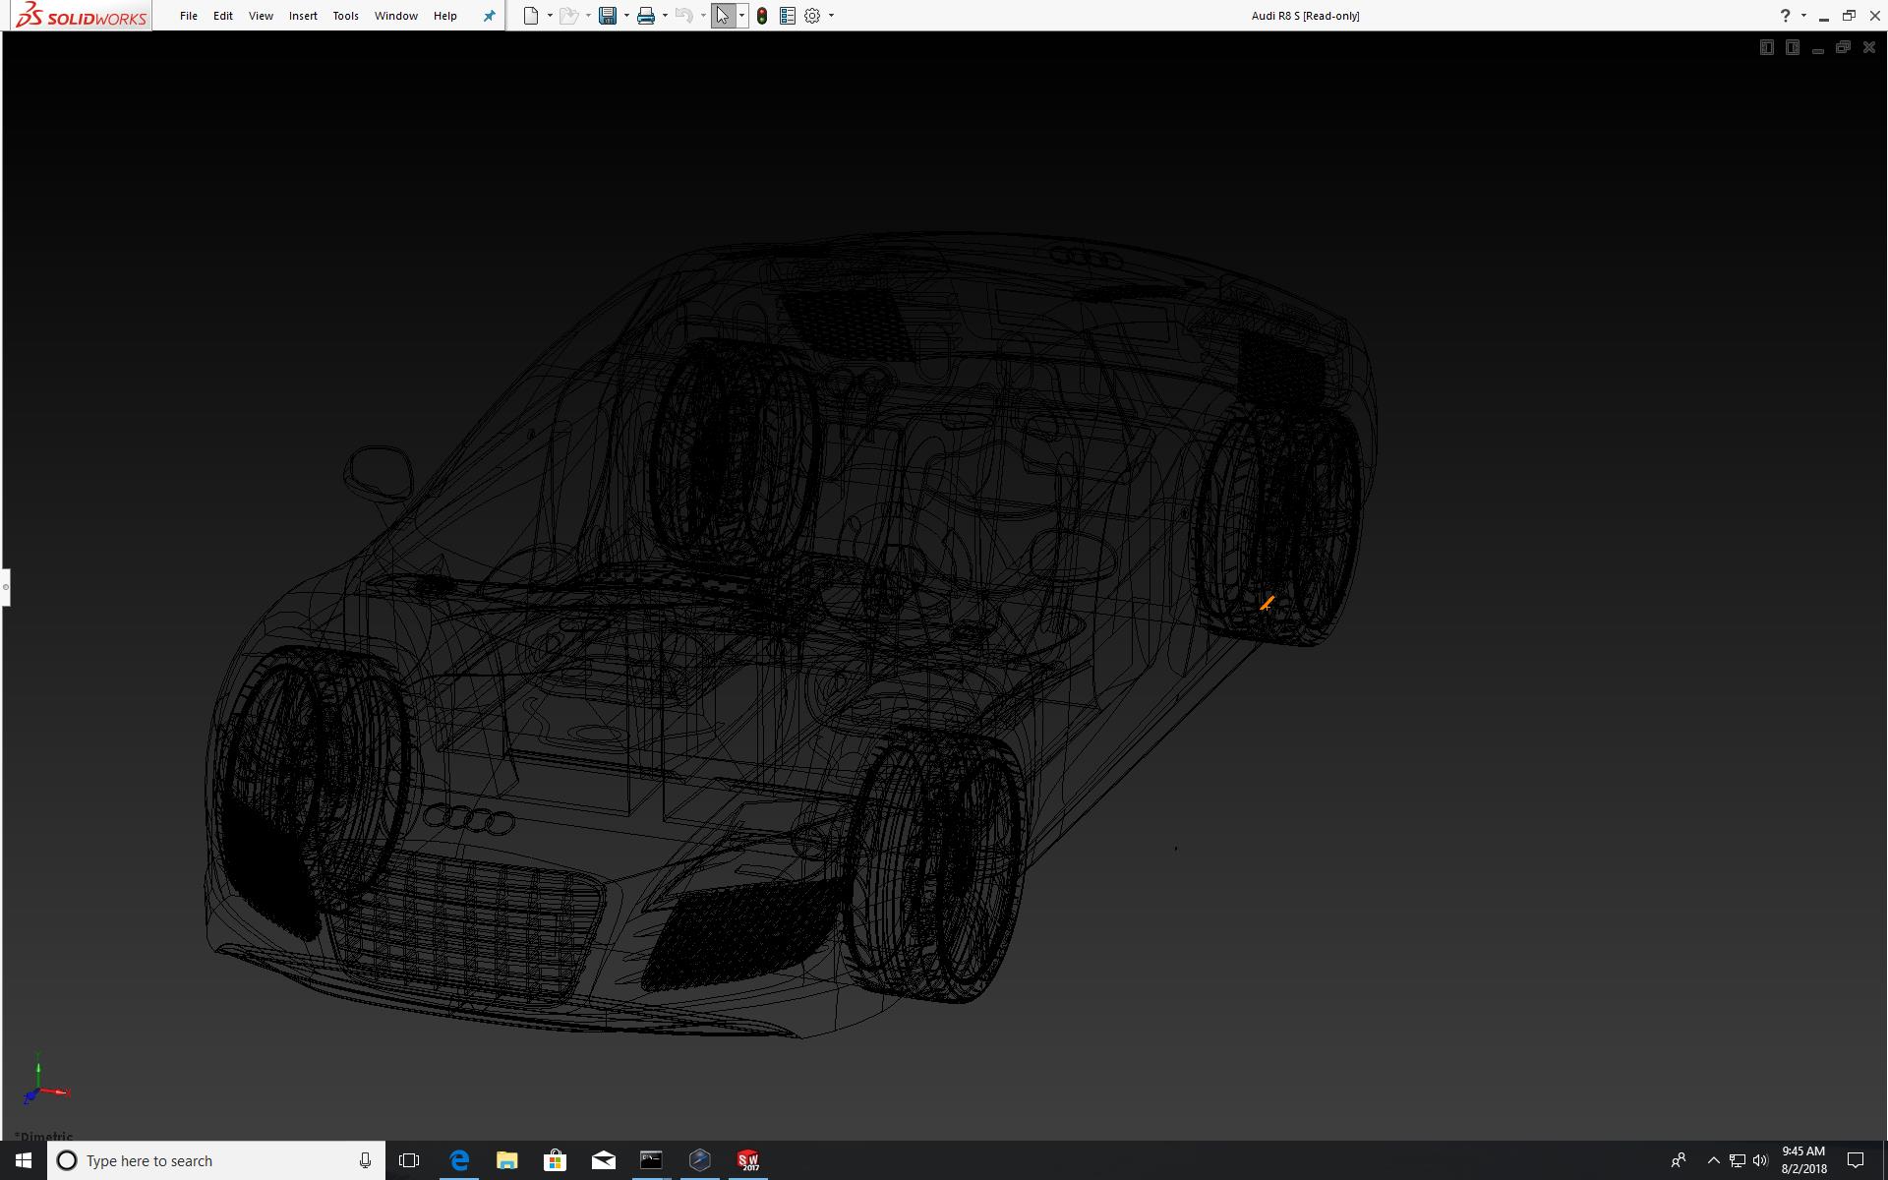Expand the Options gear dropdown arrow
This screenshot has height=1180, width=1888.
(831, 16)
